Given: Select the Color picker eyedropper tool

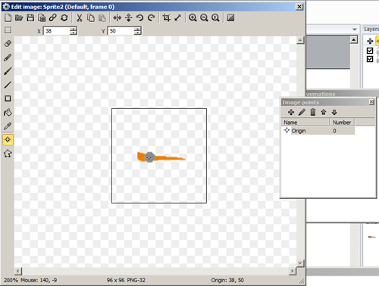Looking at the screenshot, I should [x=8, y=126].
